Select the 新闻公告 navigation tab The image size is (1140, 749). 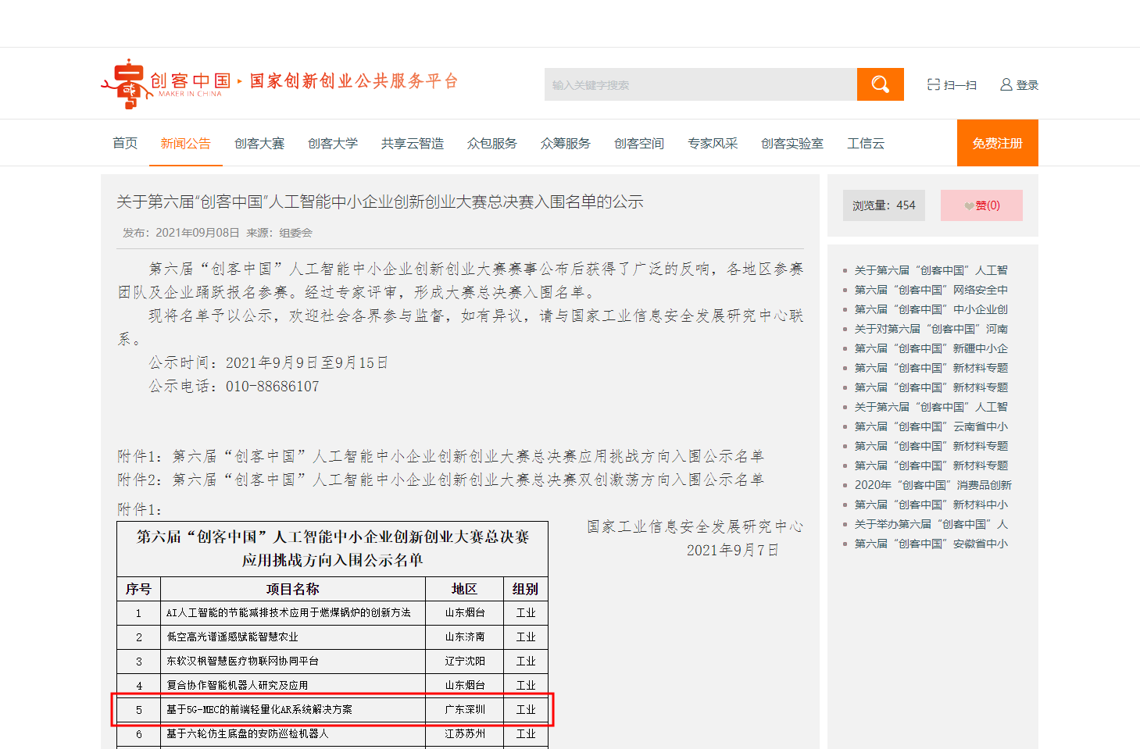[x=185, y=143]
